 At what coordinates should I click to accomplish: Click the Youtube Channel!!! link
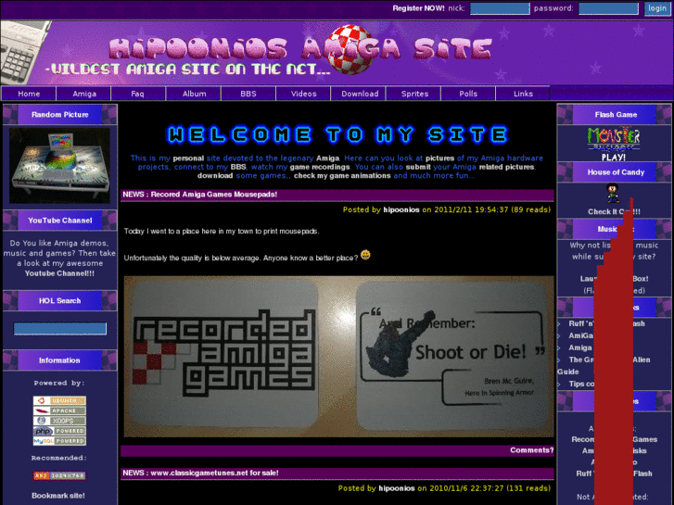[x=59, y=273]
